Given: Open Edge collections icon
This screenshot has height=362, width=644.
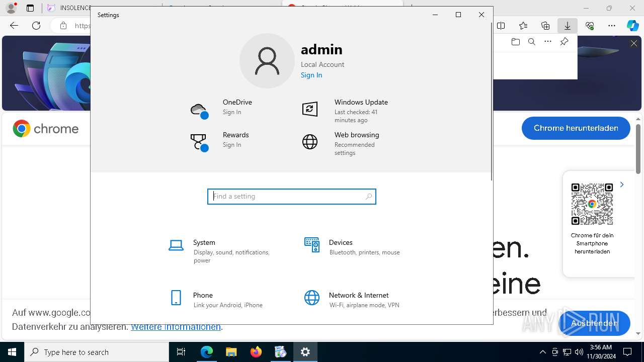Looking at the screenshot, I should click(x=545, y=26).
